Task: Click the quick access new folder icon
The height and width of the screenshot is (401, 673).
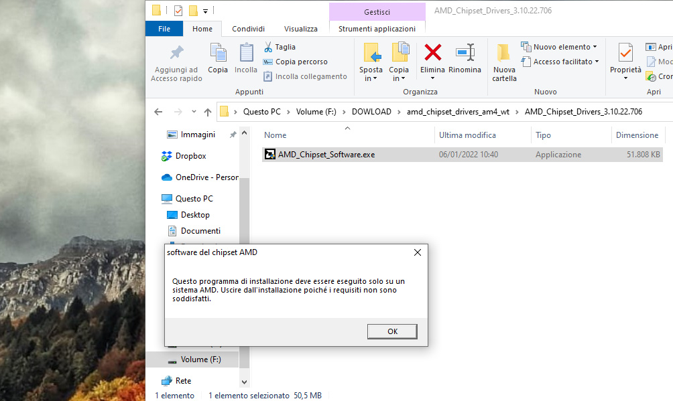Action: [194, 10]
